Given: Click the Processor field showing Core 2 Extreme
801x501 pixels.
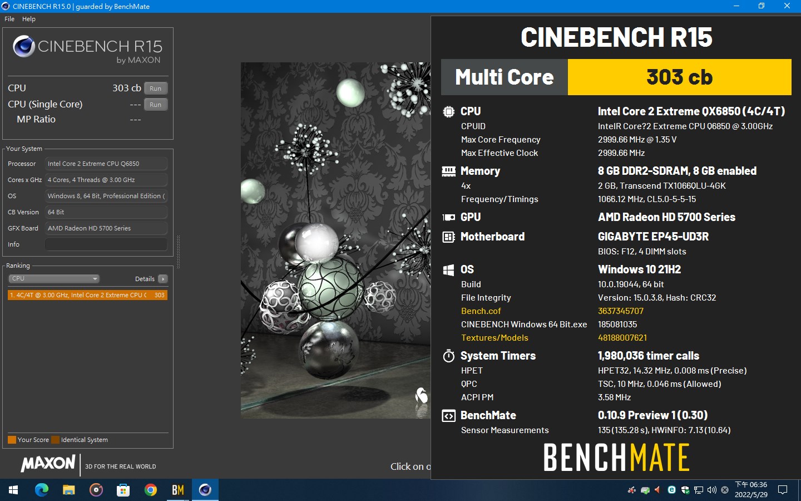Looking at the screenshot, I should click(106, 164).
